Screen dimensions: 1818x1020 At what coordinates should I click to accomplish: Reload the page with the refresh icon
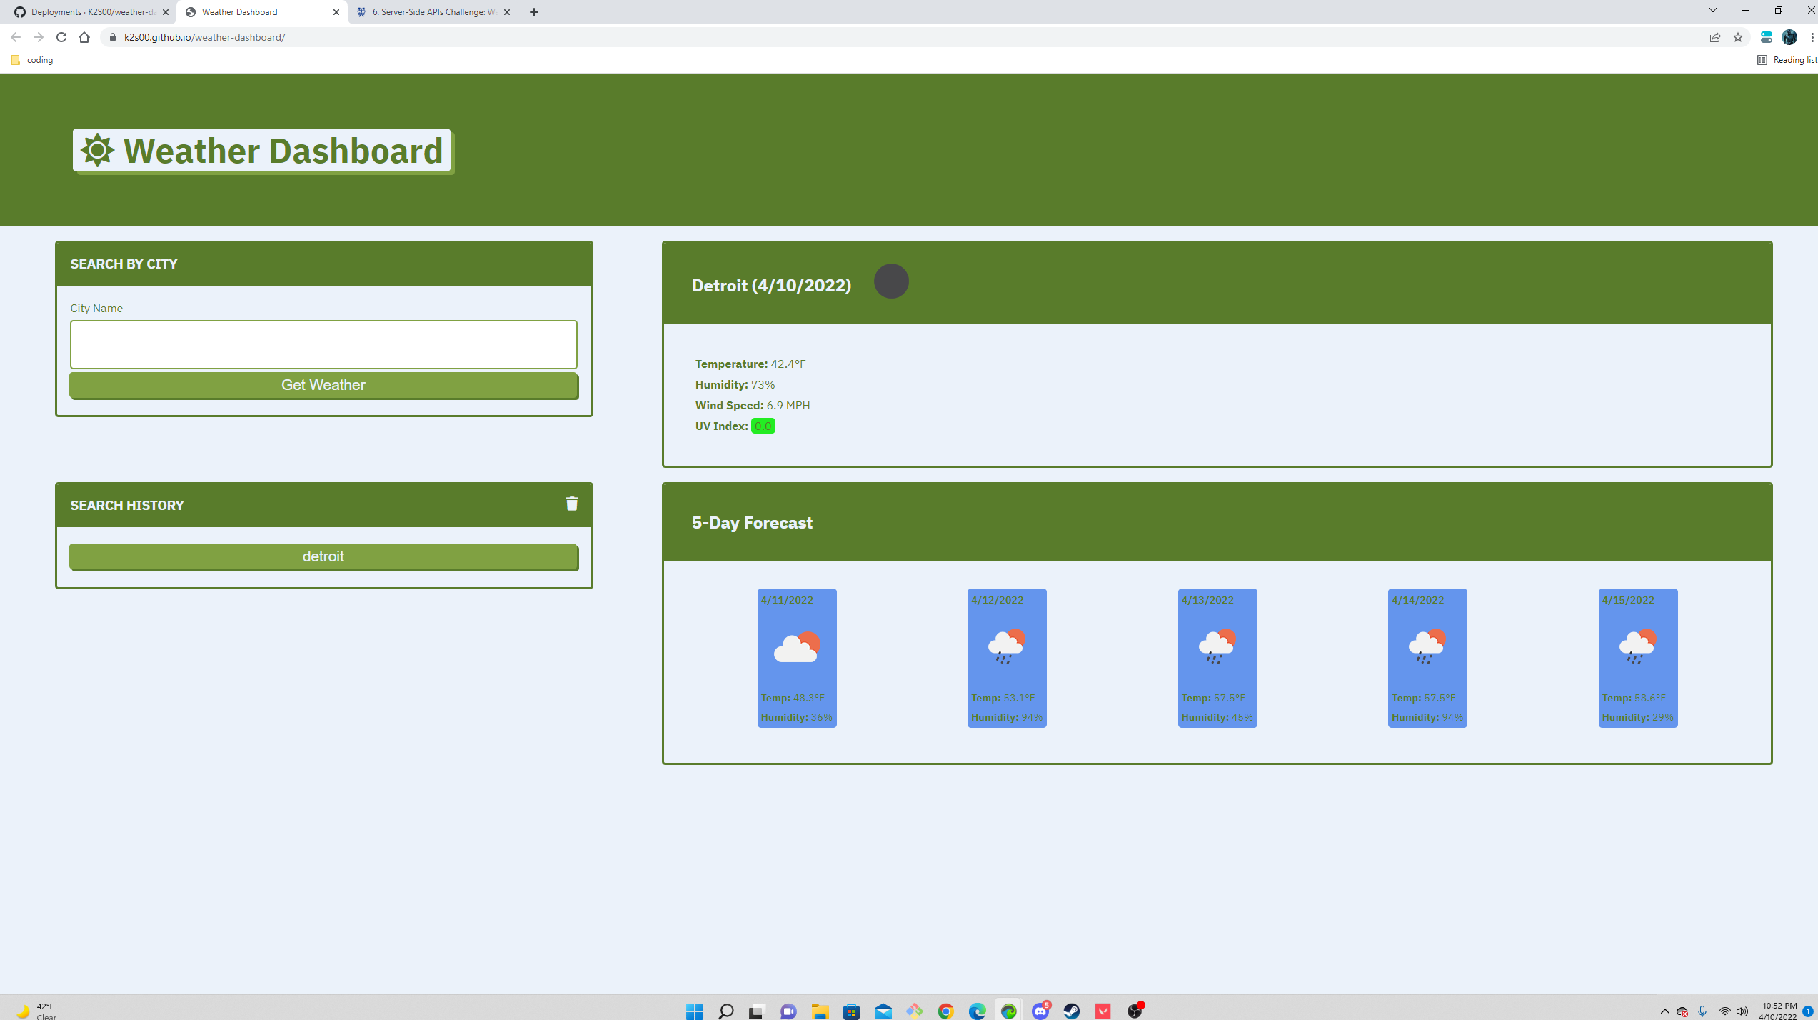[61, 37]
